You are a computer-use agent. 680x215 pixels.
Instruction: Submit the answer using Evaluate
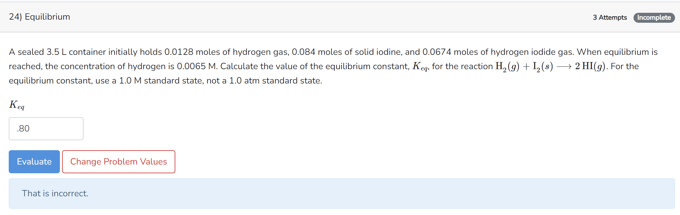click(34, 161)
